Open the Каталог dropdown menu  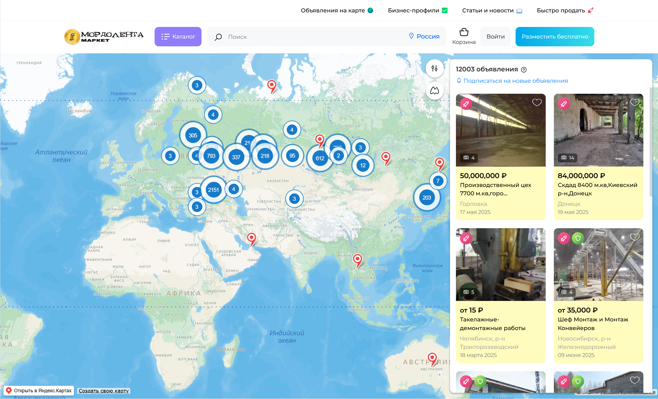coord(178,37)
